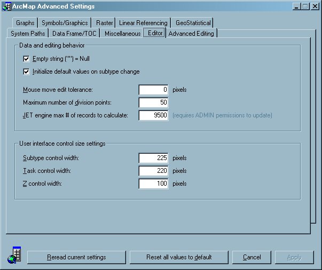
Task: Click the Subtype control width field
Action: click(x=153, y=158)
